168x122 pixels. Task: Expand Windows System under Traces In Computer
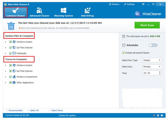pos(6,65)
